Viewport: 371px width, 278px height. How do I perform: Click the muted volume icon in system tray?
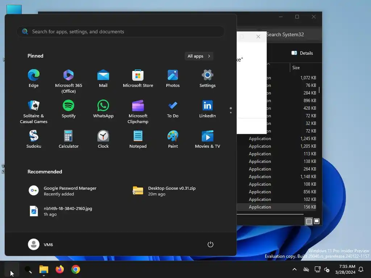tap(327, 269)
